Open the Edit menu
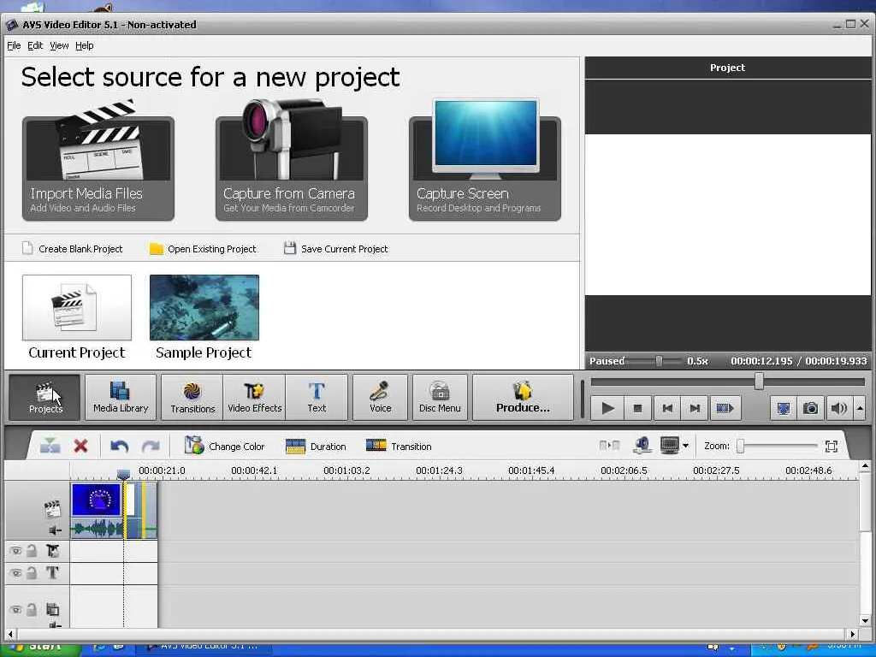 click(34, 46)
